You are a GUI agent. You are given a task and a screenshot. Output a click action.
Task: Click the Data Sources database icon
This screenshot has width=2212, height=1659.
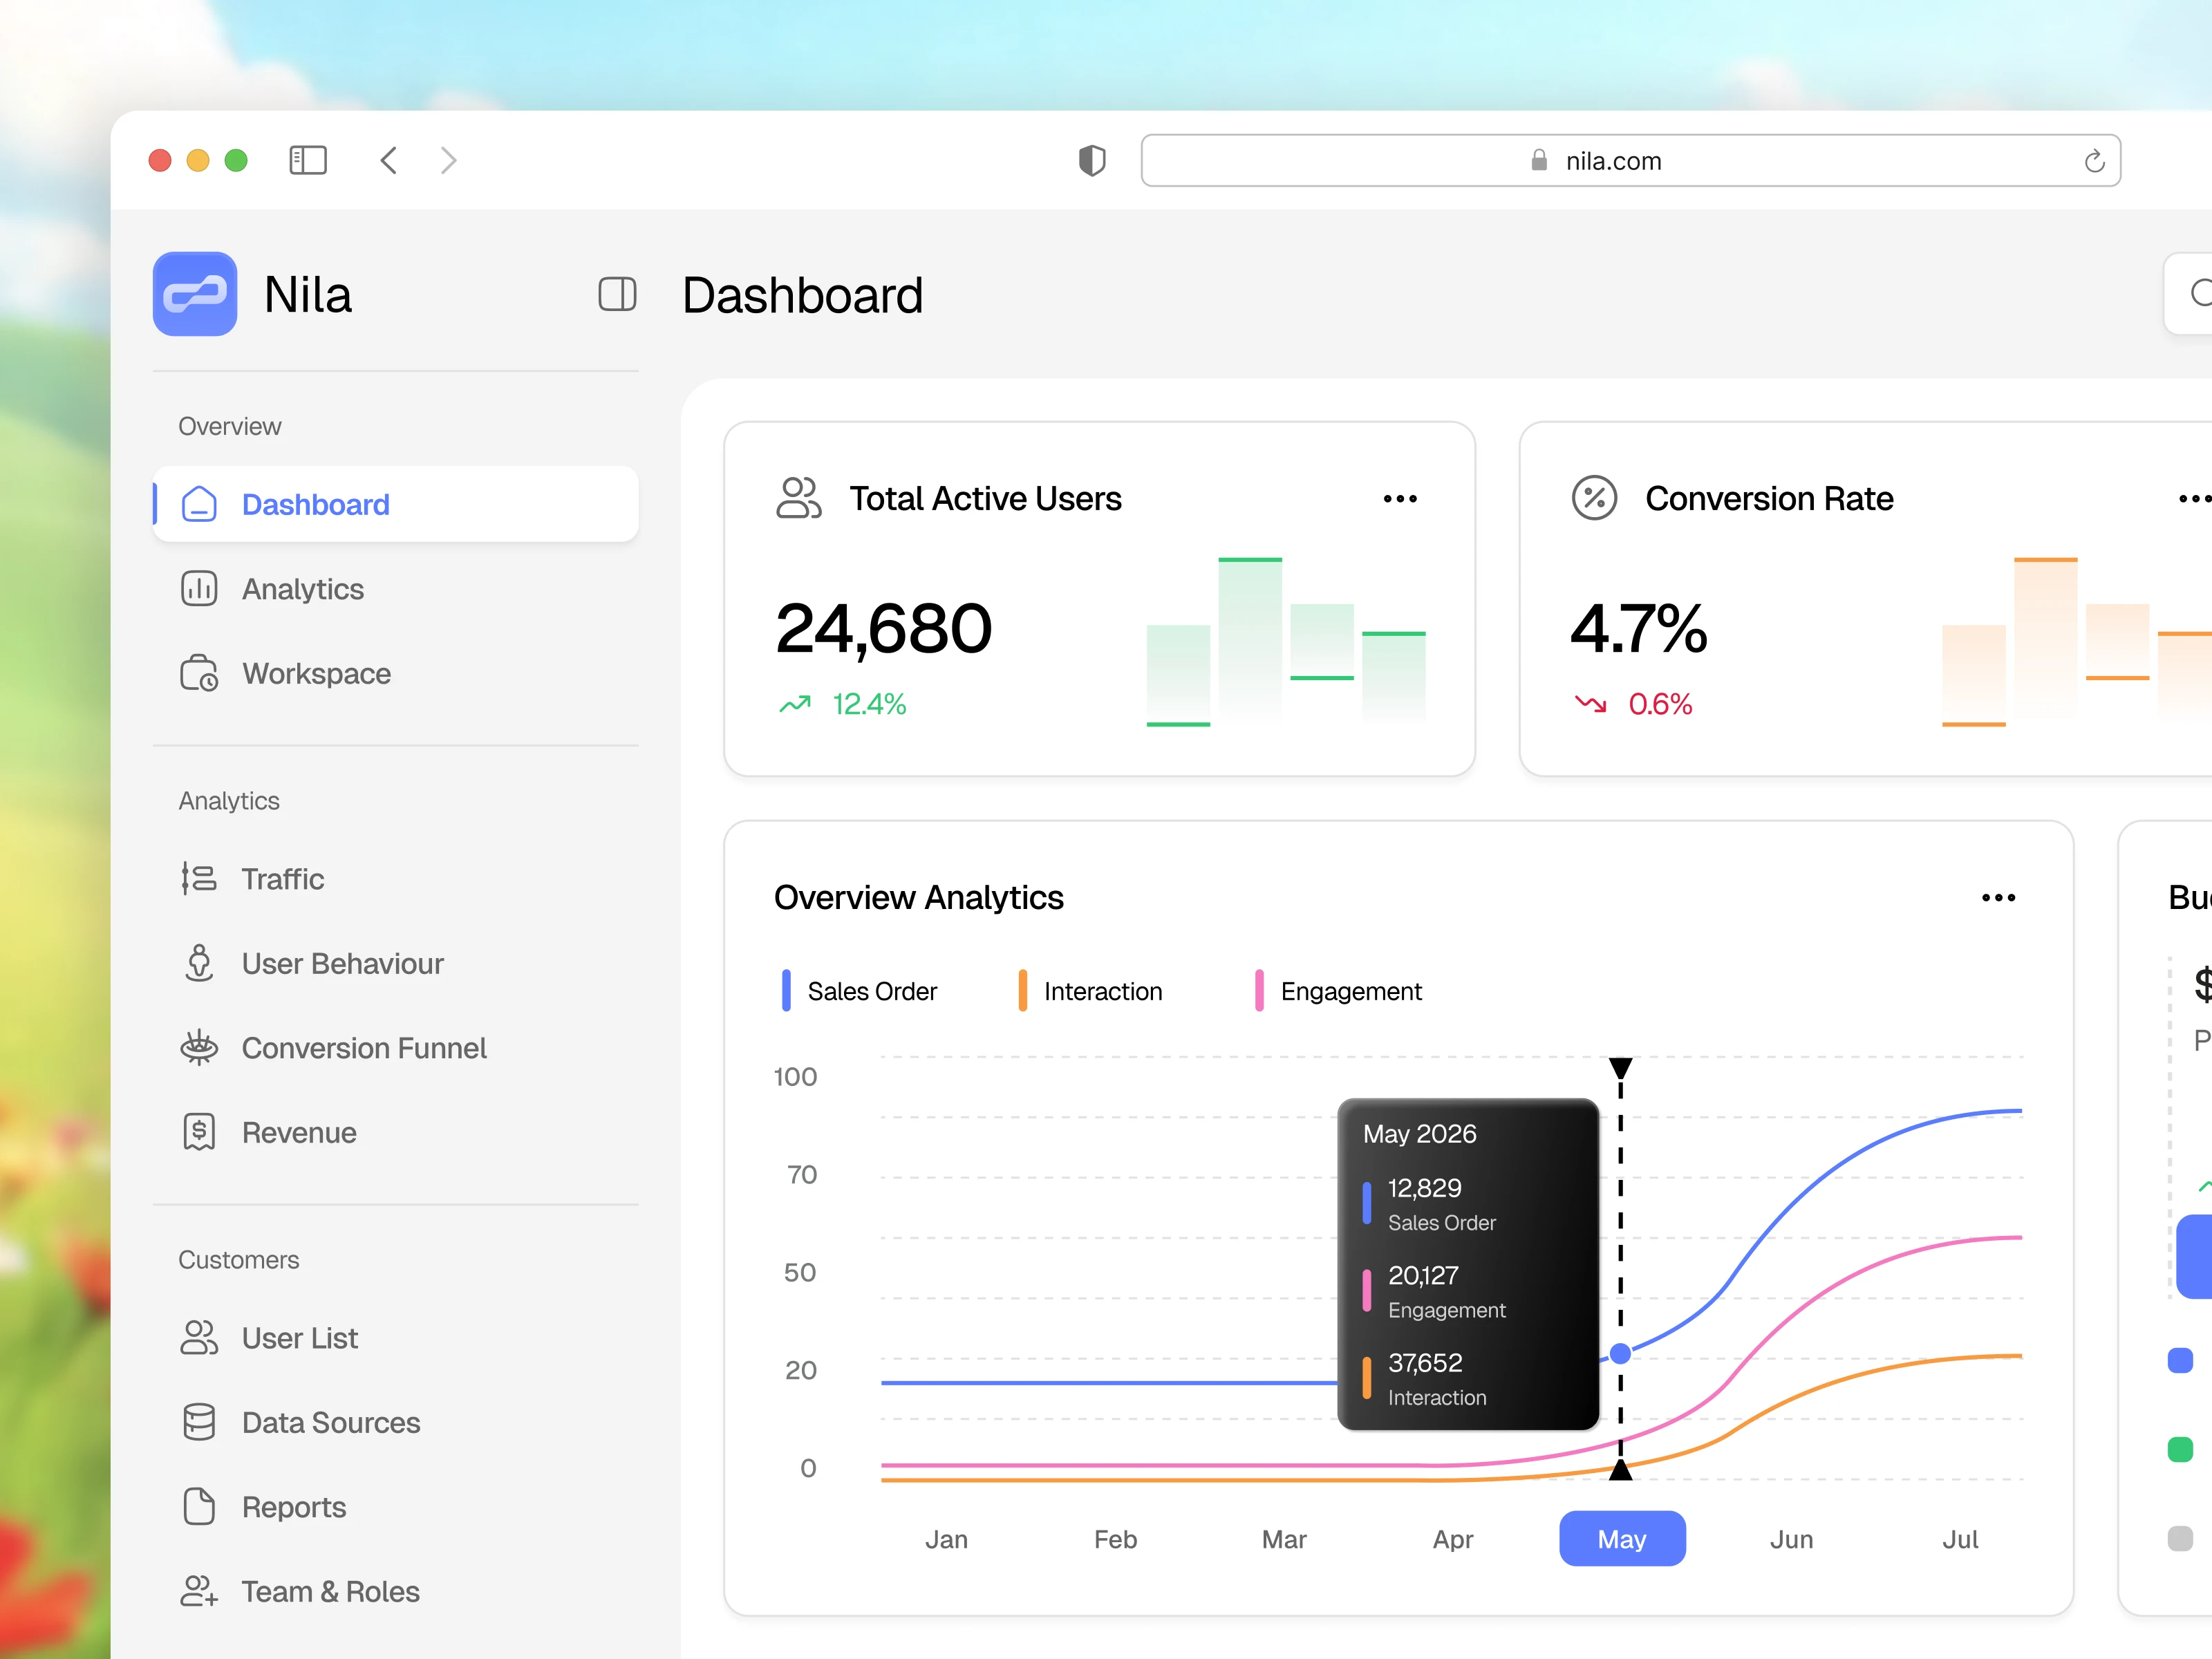point(199,1422)
